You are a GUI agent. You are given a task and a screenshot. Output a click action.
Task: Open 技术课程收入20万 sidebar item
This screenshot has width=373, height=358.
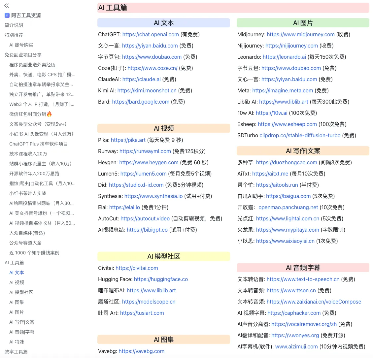(28, 154)
